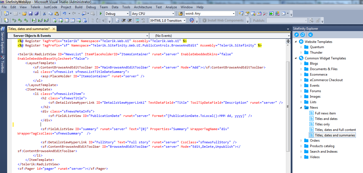Open the Architecture menu
This screenshot has height=173, width=363.
(143, 7)
